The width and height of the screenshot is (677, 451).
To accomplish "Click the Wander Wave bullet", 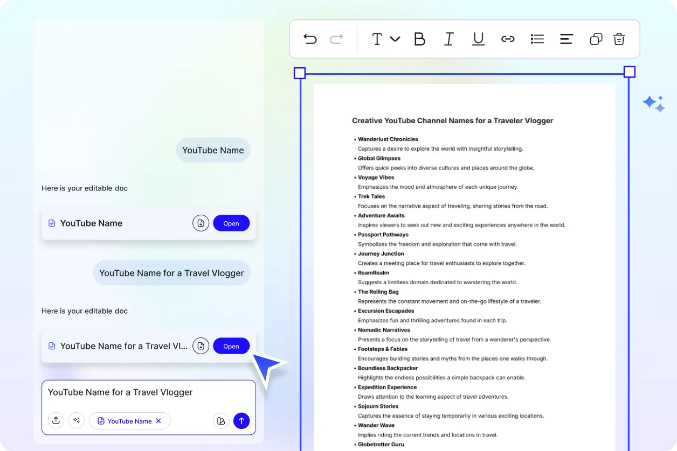I will 376,426.
